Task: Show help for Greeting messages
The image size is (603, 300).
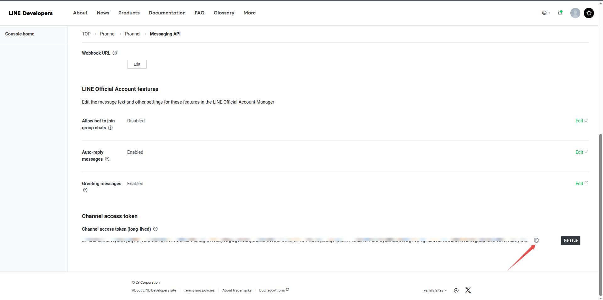Action: point(85,190)
